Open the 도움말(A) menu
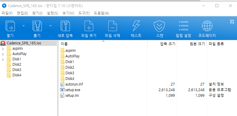237x116 pixels. pyautogui.click(x=101, y=13)
